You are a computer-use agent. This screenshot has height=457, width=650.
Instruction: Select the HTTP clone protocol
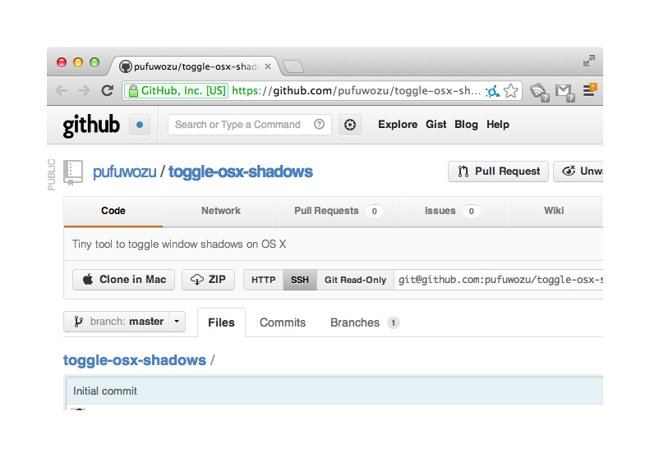[x=263, y=280]
